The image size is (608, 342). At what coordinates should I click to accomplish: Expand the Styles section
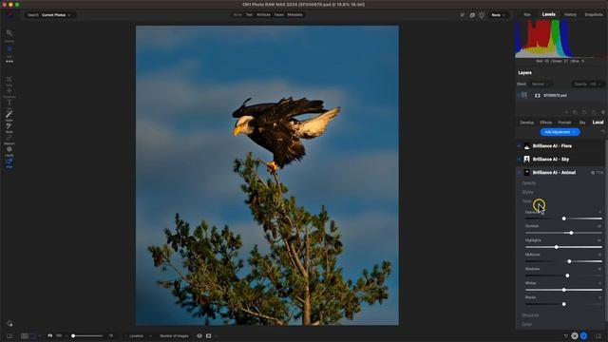528,192
